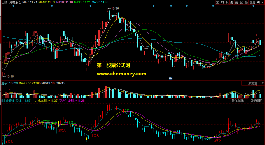Click the 最优指标 button
Image resolution: width=265 pixels, height=145 pixels.
pyautogui.click(x=237, y=101)
